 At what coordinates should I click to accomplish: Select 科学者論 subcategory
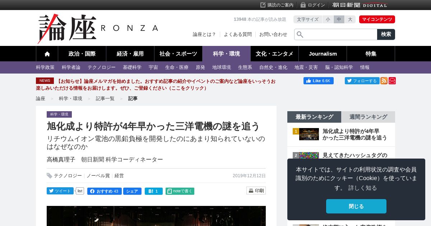coord(71,67)
